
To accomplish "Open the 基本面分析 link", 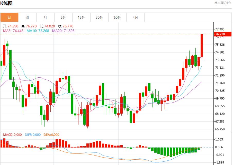I will click(223, 3).
